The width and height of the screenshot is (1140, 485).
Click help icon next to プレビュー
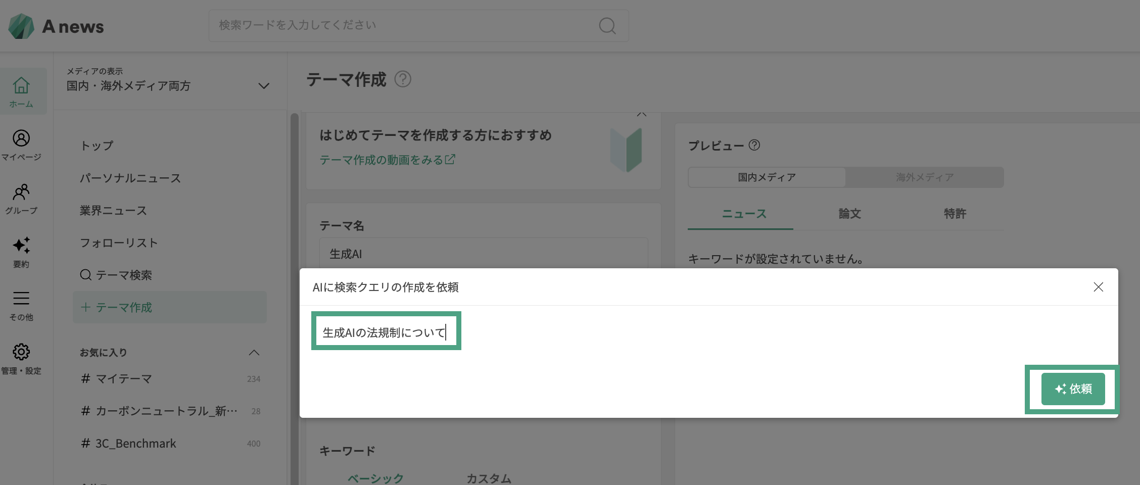coord(754,145)
